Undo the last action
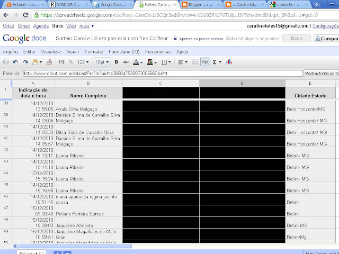Screen dimensions: 339x254 [x=15, y=62]
